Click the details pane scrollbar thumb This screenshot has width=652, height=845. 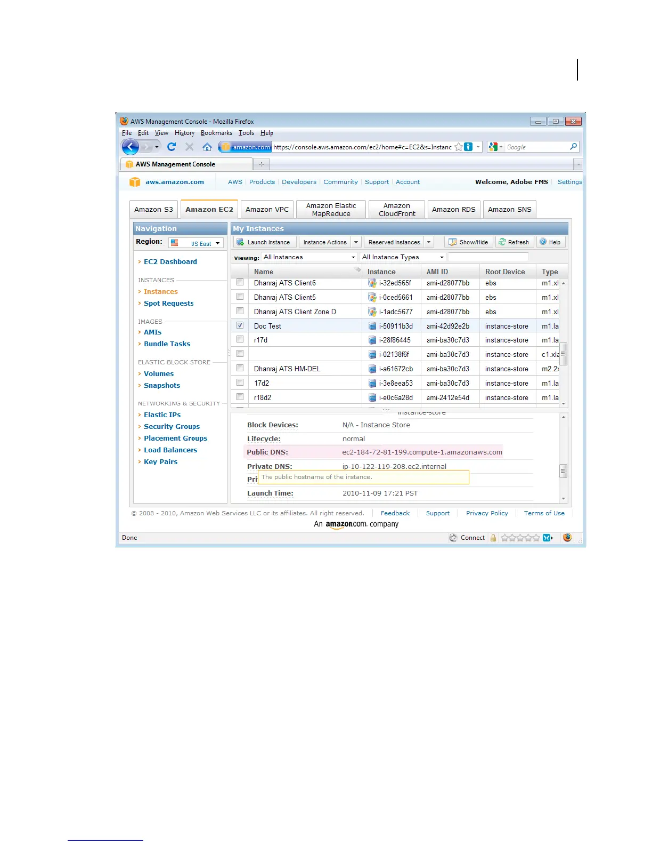(x=563, y=471)
